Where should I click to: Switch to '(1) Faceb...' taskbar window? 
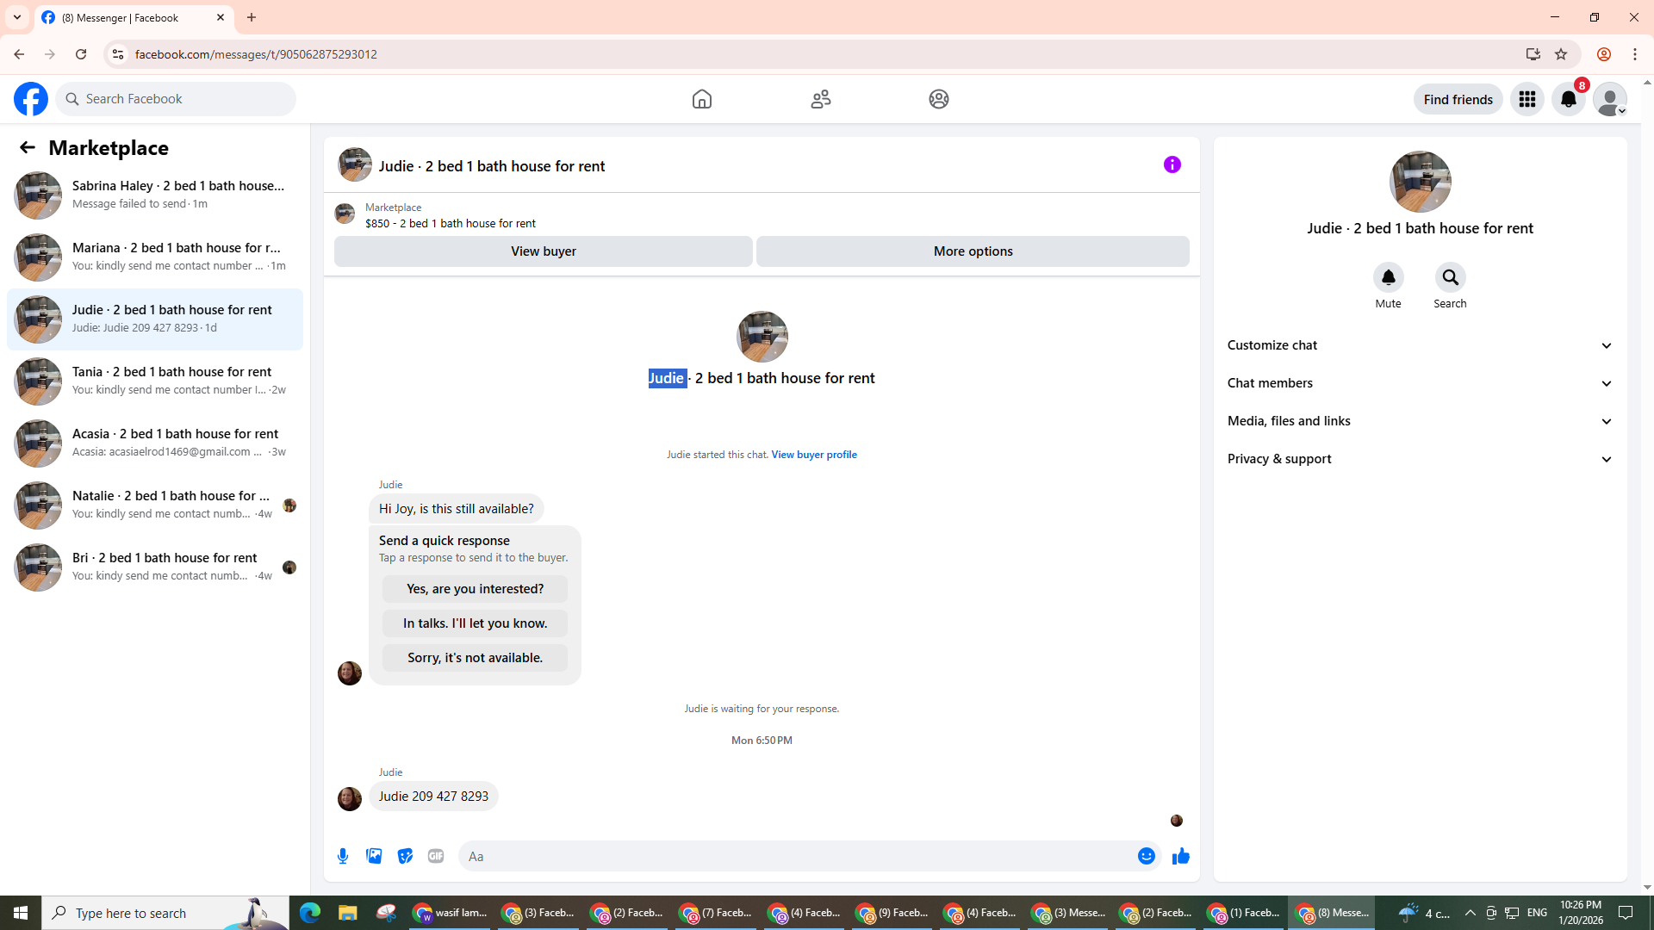[x=1244, y=913]
